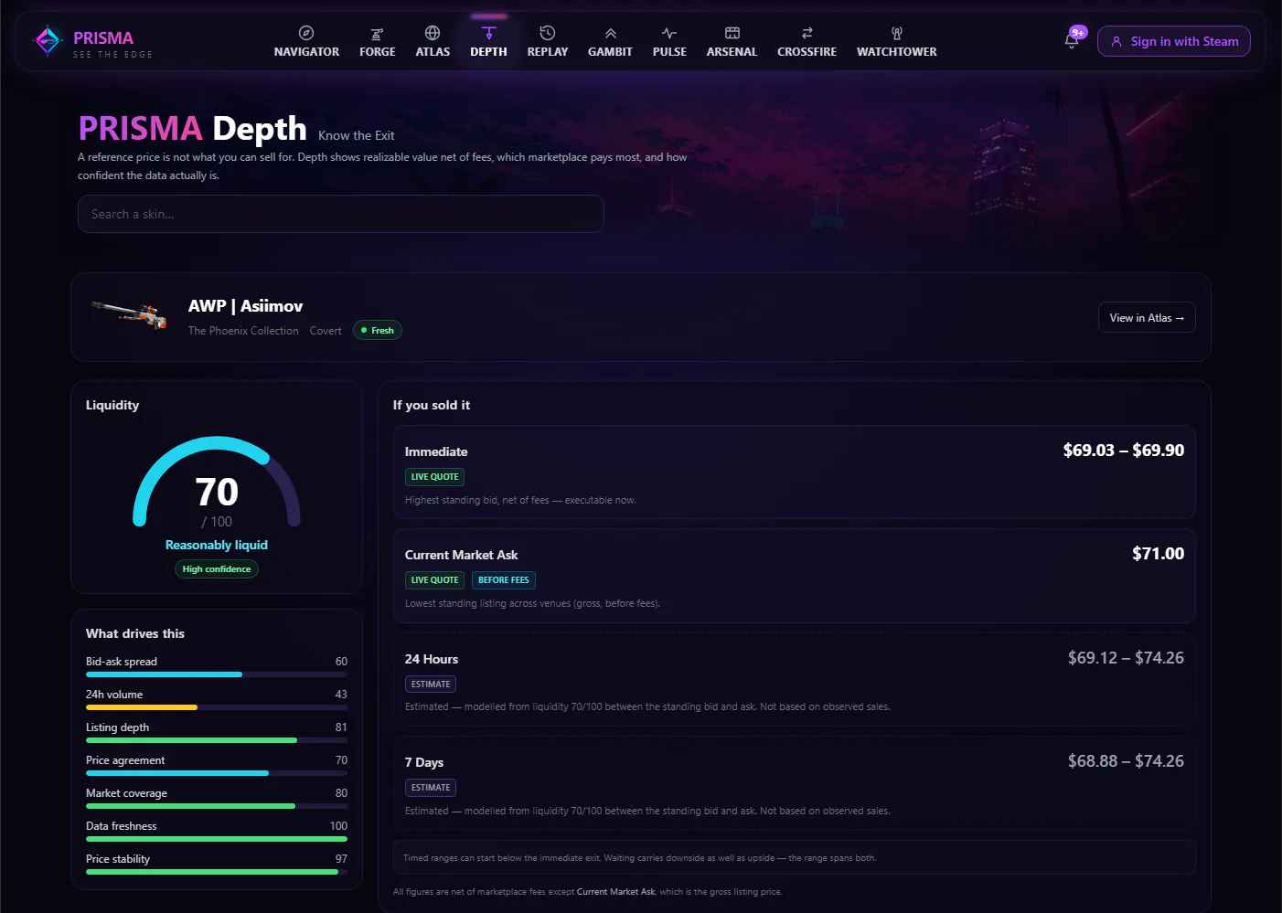Screen dimensions: 1282x913
Task: Click the Price agreement progress bar
Action: 217,773
